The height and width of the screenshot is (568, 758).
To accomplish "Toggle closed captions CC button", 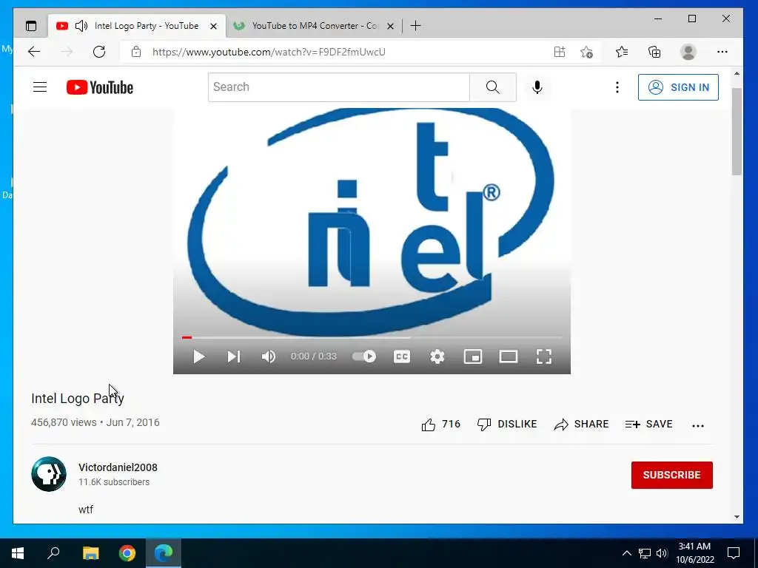I will 402,356.
